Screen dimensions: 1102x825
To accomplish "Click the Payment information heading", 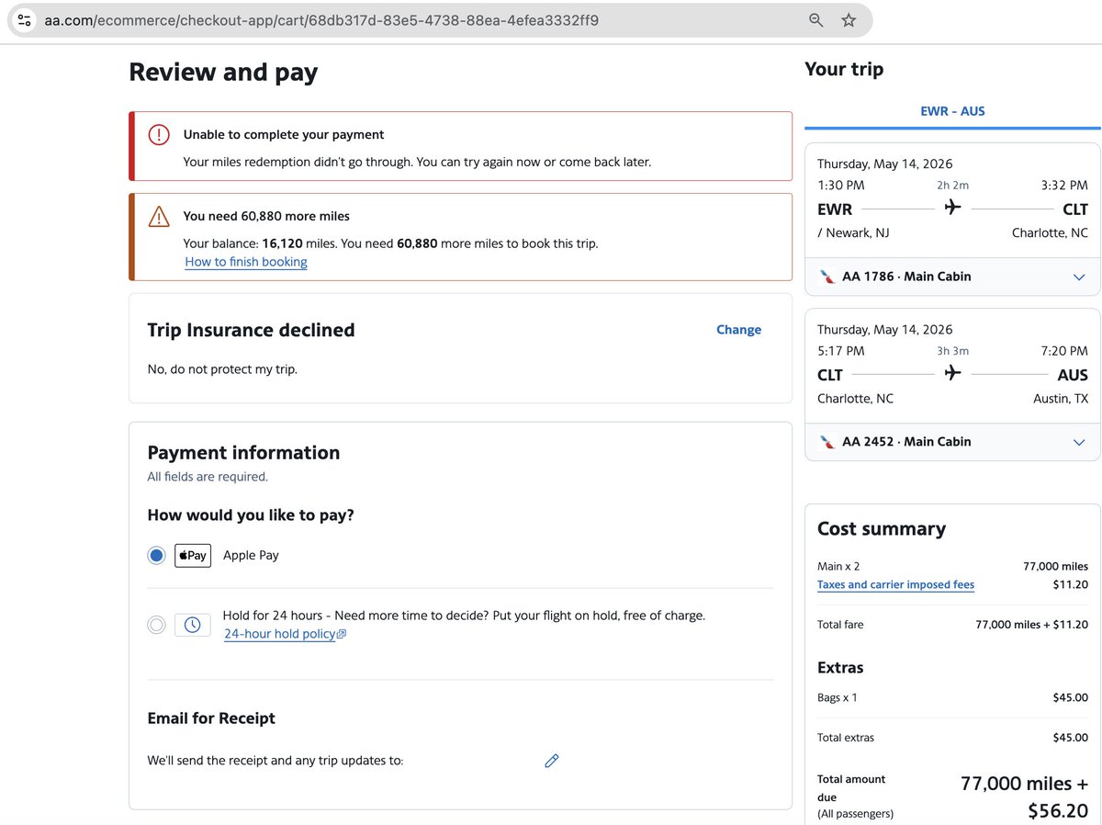I will pyautogui.click(x=243, y=452).
